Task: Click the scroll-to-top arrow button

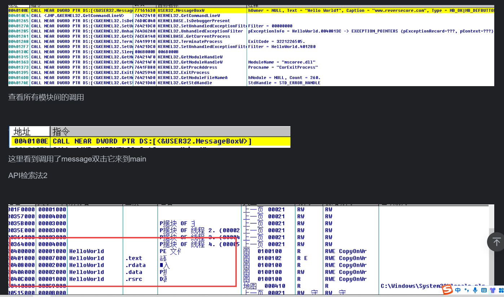Action: coord(496,242)
